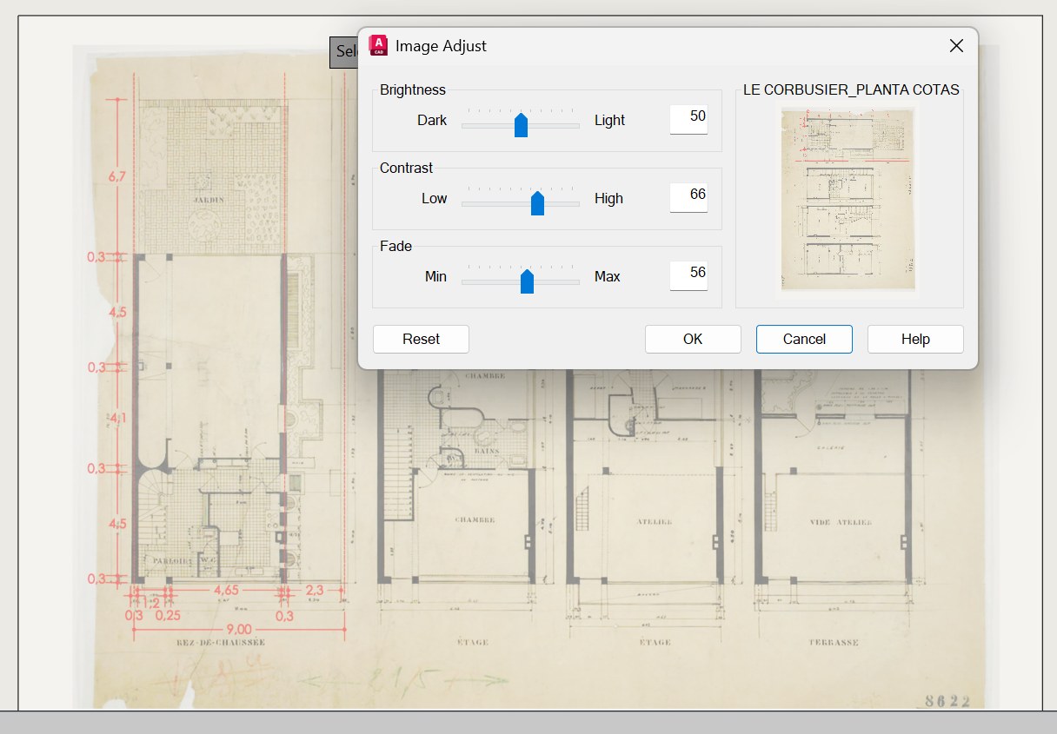Click the Reset button
Screen dimensions: 1057x734
pos(421,339)
